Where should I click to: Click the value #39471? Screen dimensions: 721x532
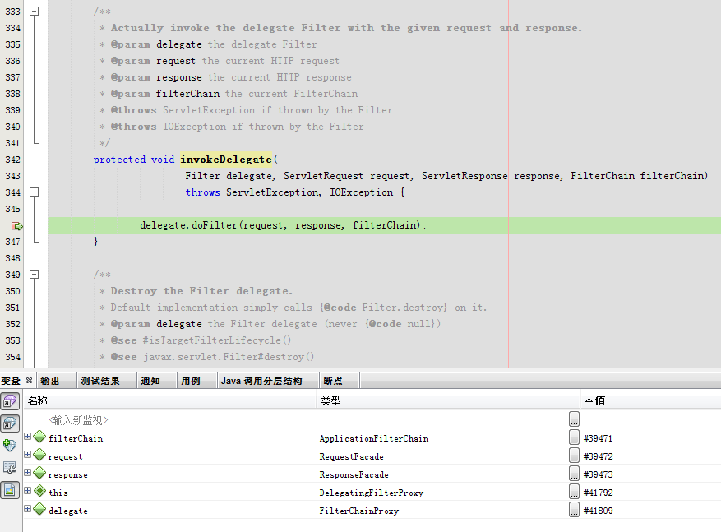598,438
